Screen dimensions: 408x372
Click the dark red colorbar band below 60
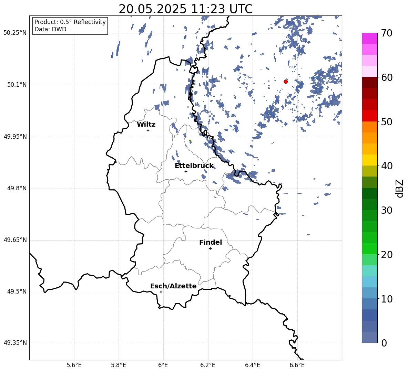[370, 83]
